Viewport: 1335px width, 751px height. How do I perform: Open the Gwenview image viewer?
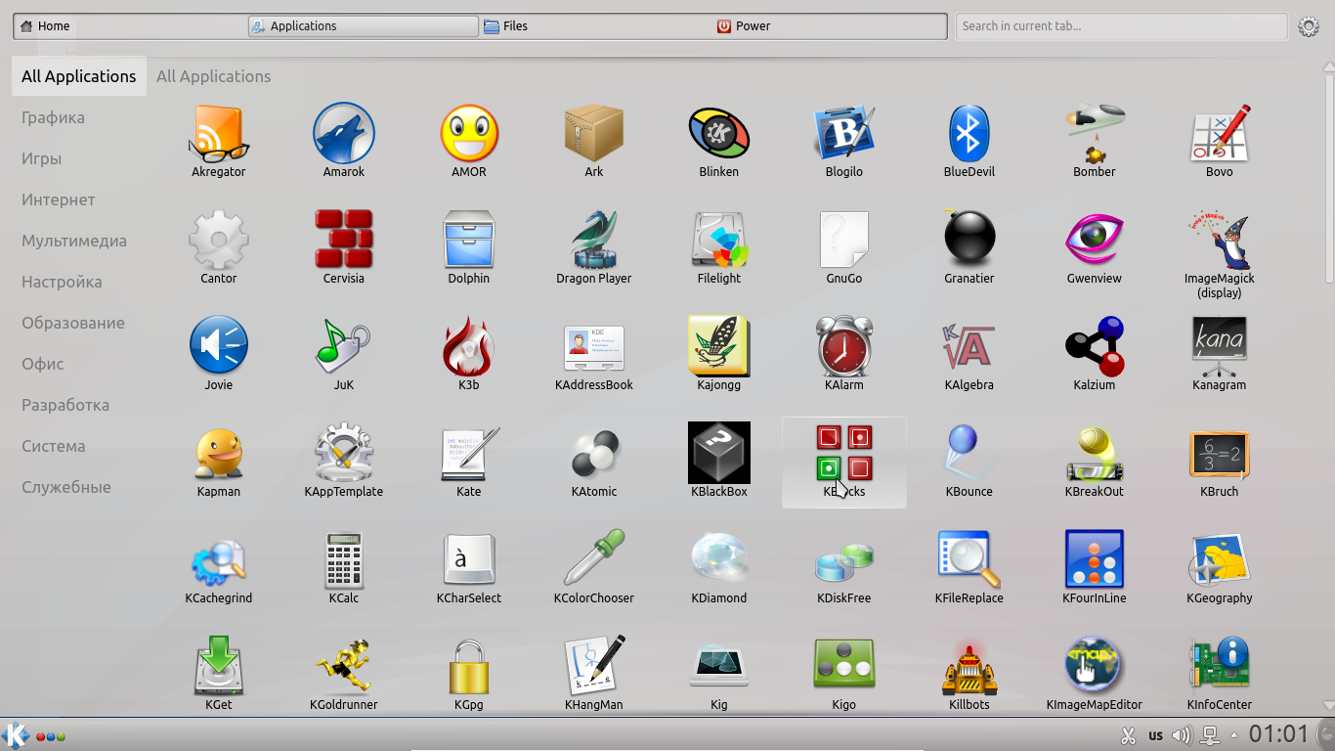1095,248
